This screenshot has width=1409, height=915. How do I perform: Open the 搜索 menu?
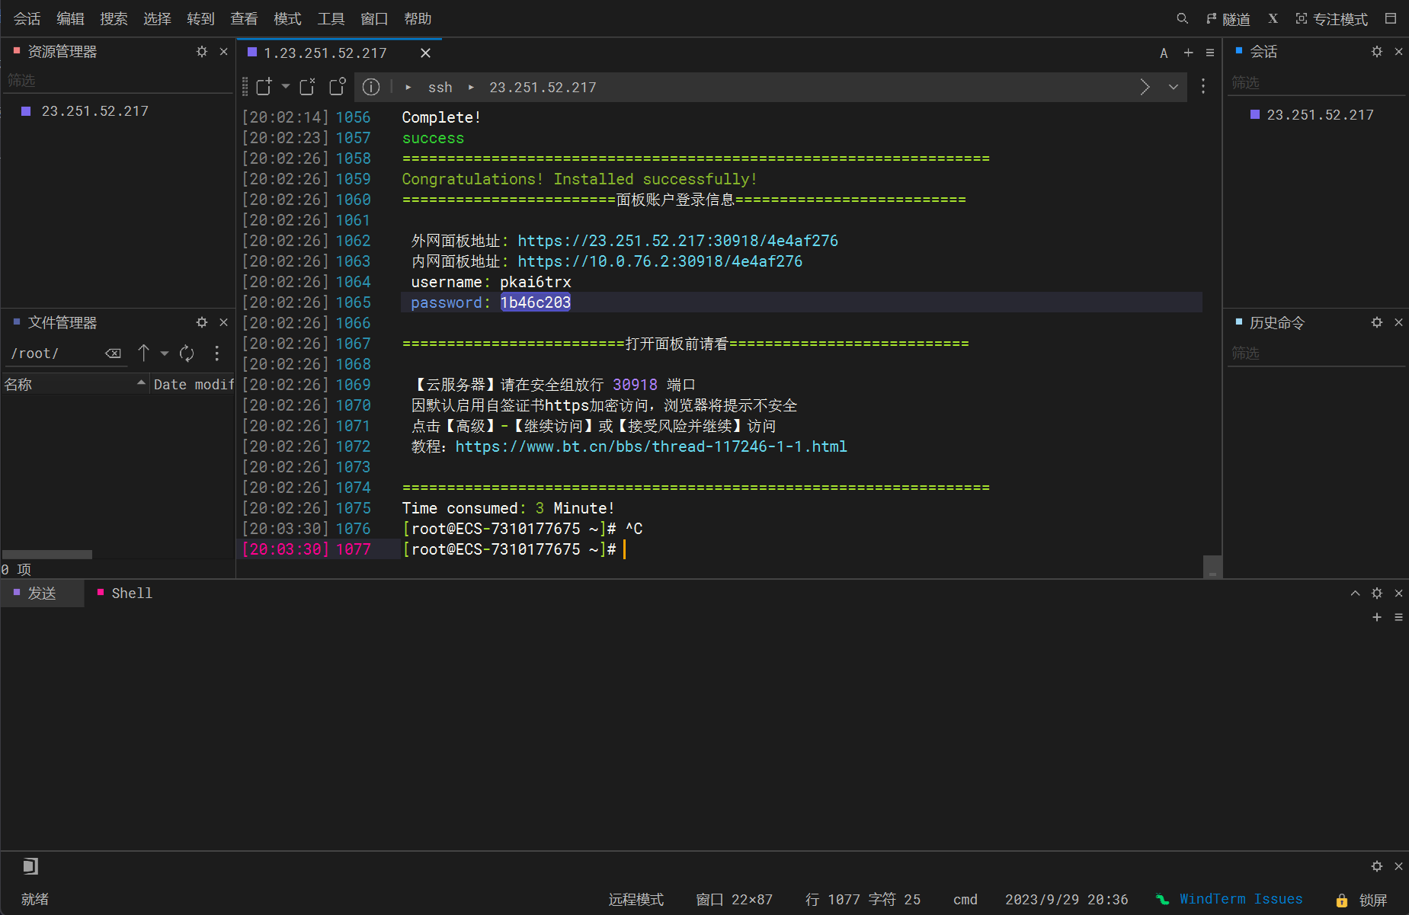coord(114,18)
